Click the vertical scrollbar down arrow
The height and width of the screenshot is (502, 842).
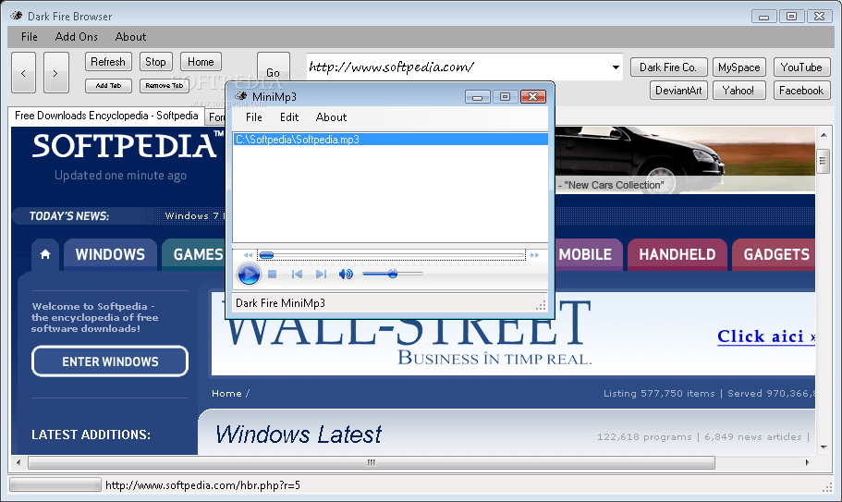(x=824, y=447)
